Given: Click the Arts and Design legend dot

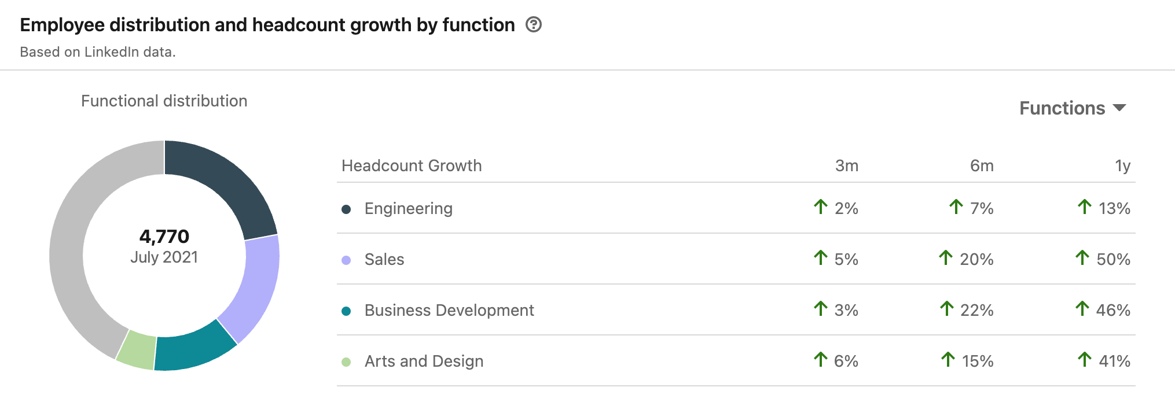Looking at the screenshot, I should [x=346, y=362].
